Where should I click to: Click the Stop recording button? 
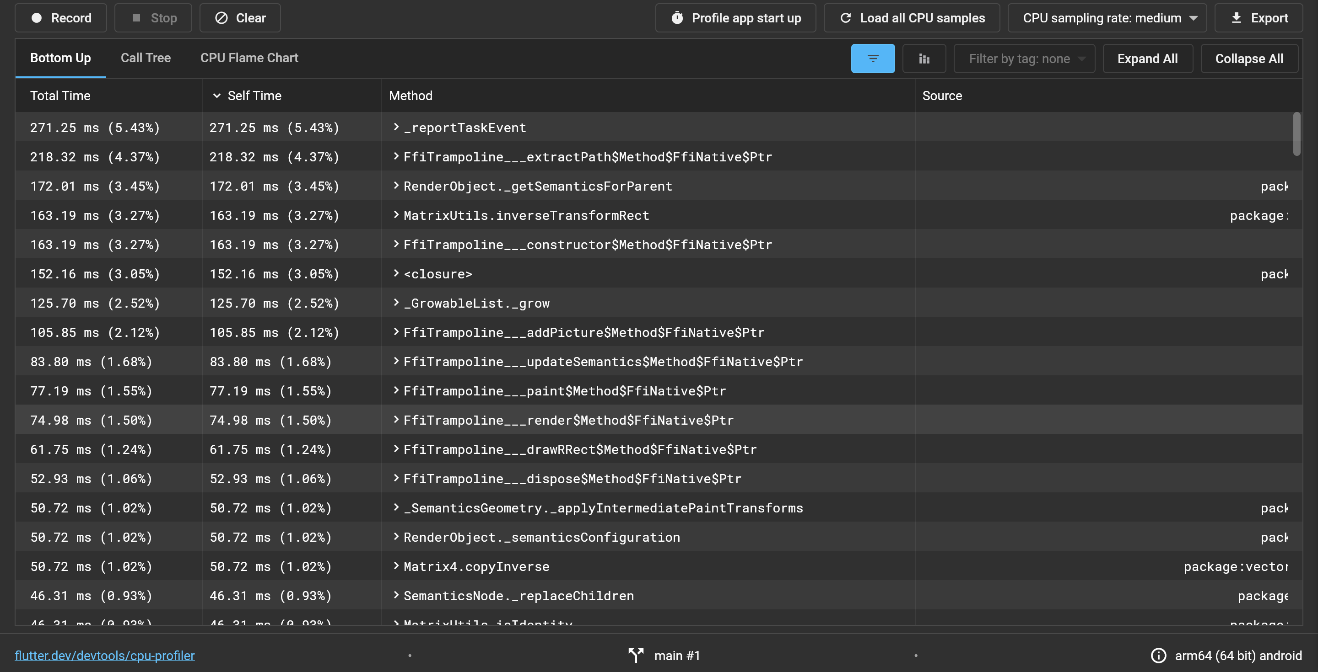[153, 18]
